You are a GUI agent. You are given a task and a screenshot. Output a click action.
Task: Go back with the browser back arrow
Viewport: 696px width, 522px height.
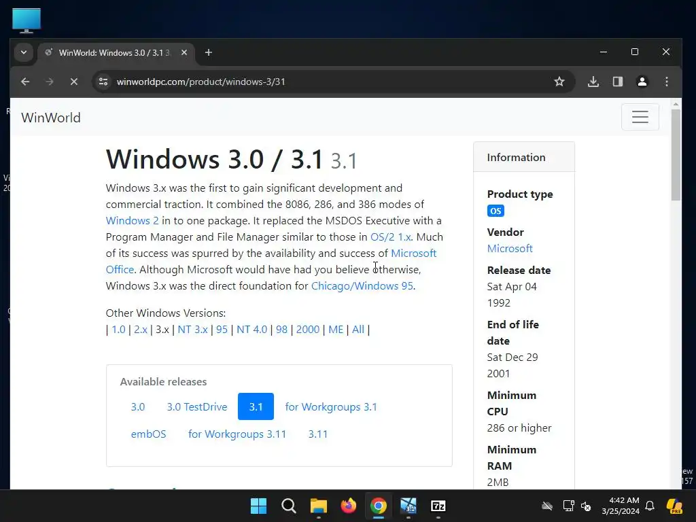pyautogui.click(x=25, y=82)
